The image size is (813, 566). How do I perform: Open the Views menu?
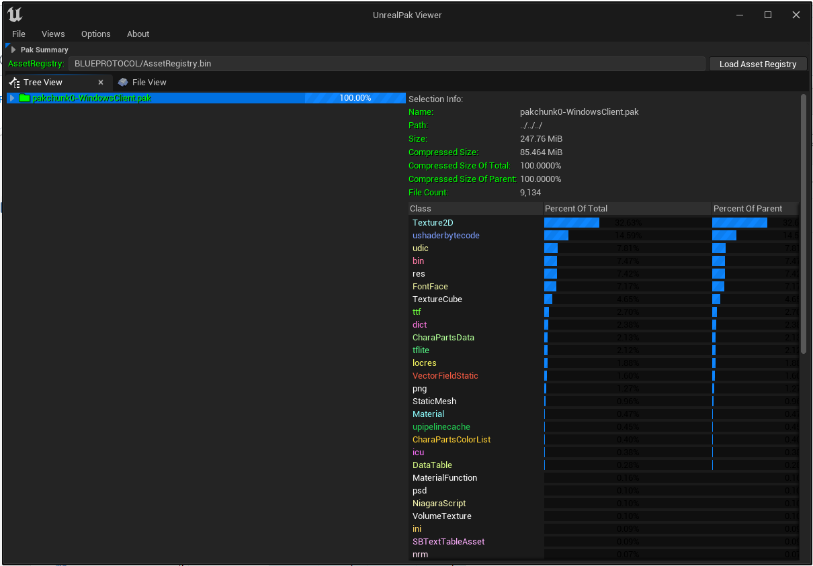53,34
